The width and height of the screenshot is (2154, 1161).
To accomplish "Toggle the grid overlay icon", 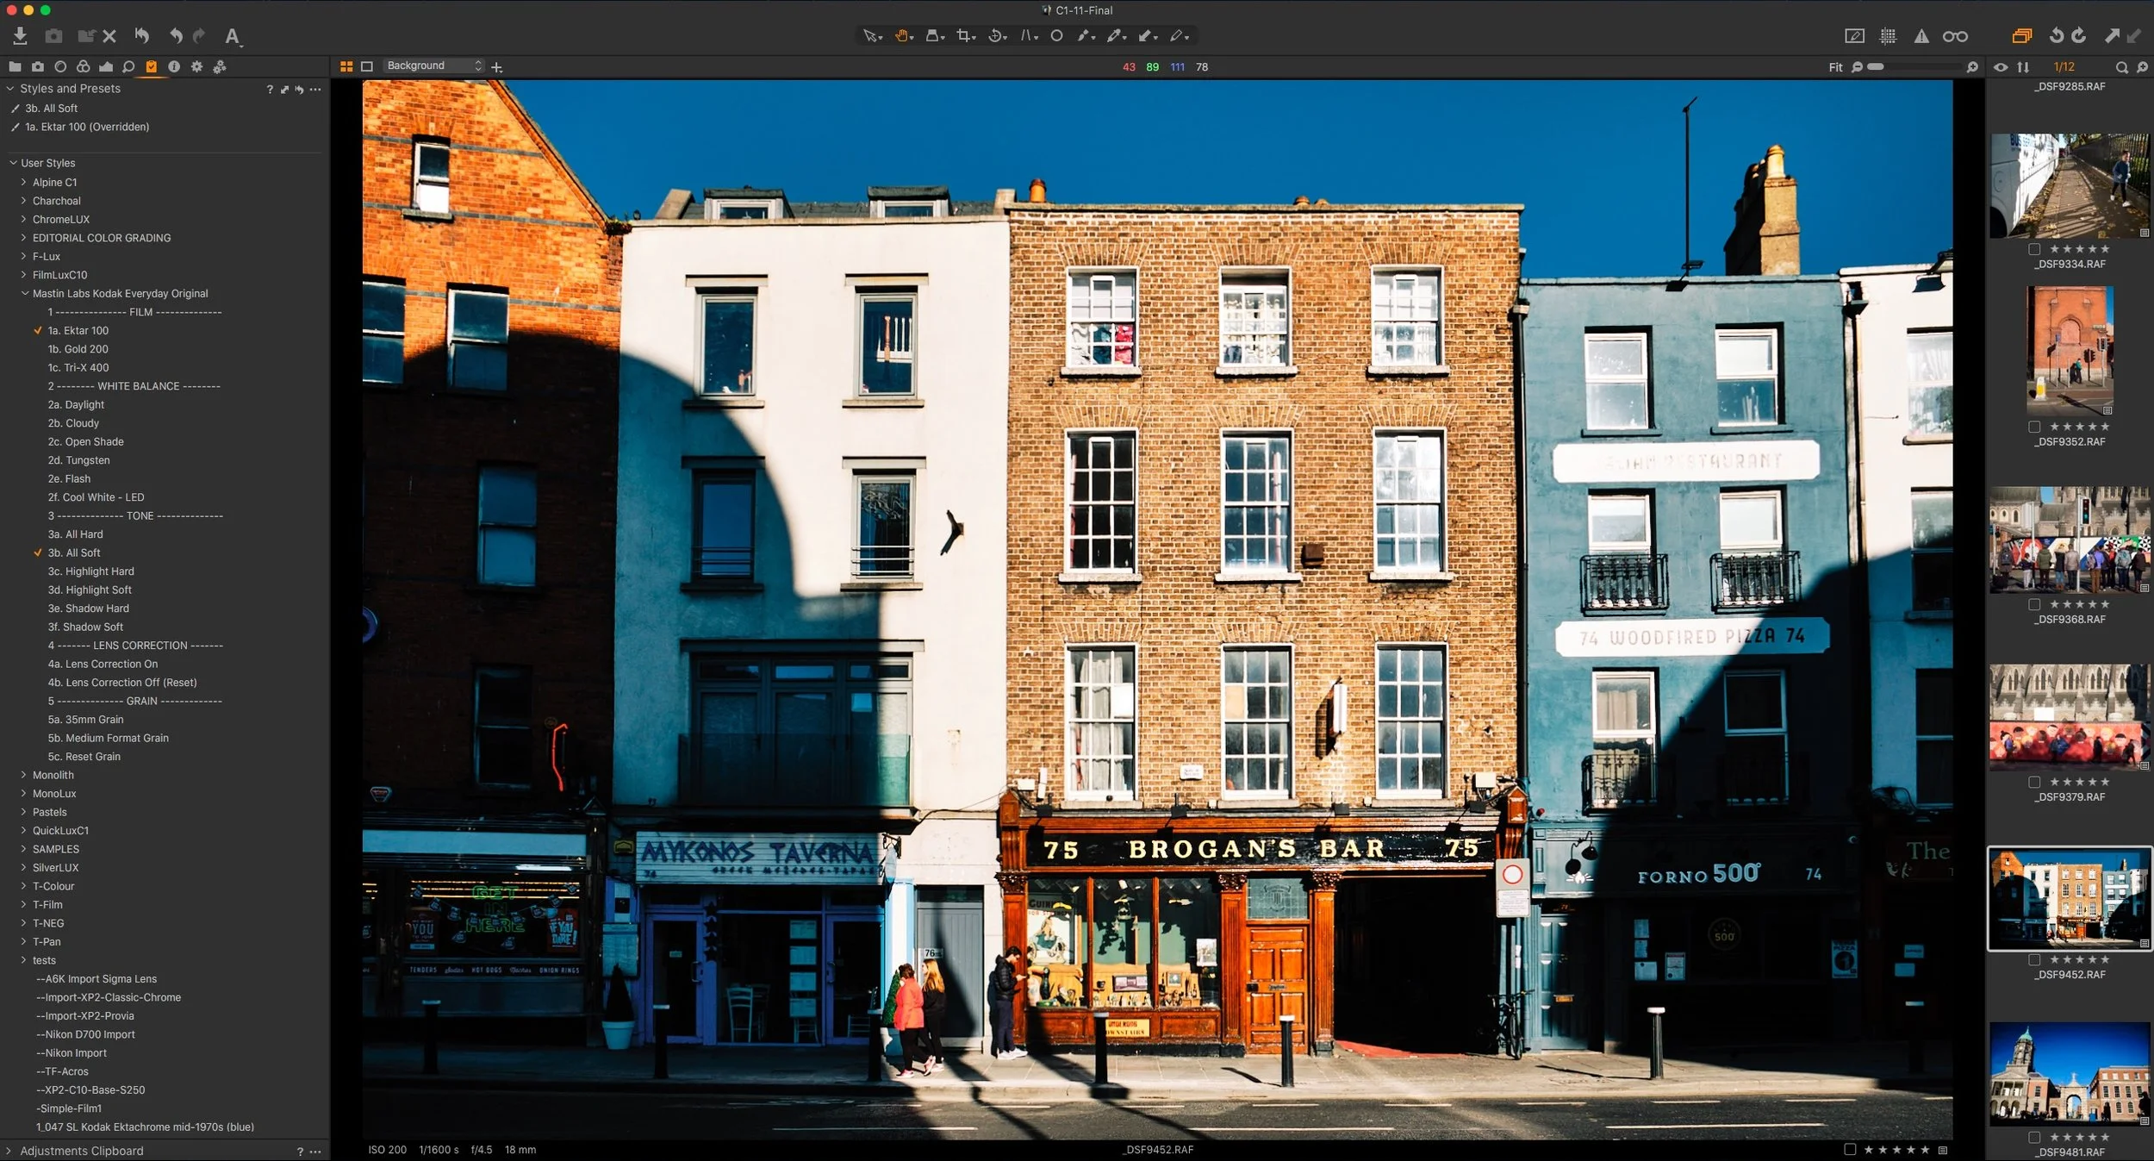I will (1888, 36).
